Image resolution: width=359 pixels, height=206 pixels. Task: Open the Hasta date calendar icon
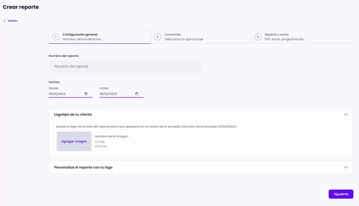coord(137,94)
